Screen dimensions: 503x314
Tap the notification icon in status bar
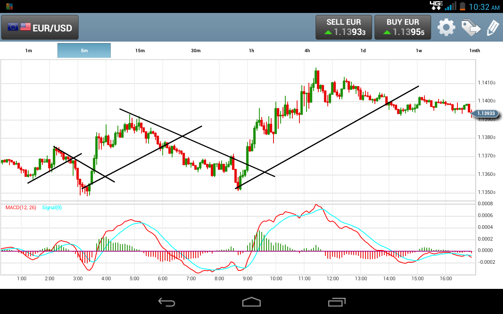click(x=9, y=6)
